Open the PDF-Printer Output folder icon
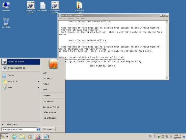 [79, 6]
